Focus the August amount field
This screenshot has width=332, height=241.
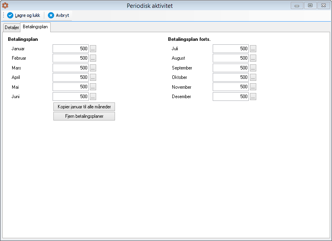point(231,58)
